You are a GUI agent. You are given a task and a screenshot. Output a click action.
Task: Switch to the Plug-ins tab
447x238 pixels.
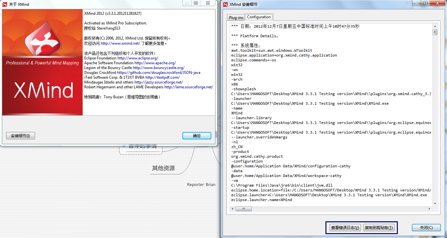click(x=236, y=17)
